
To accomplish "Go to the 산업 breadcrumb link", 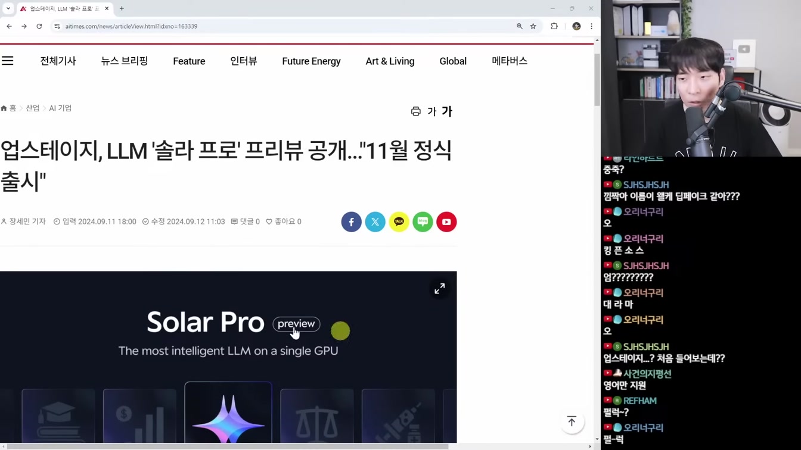I will point(32,108).
